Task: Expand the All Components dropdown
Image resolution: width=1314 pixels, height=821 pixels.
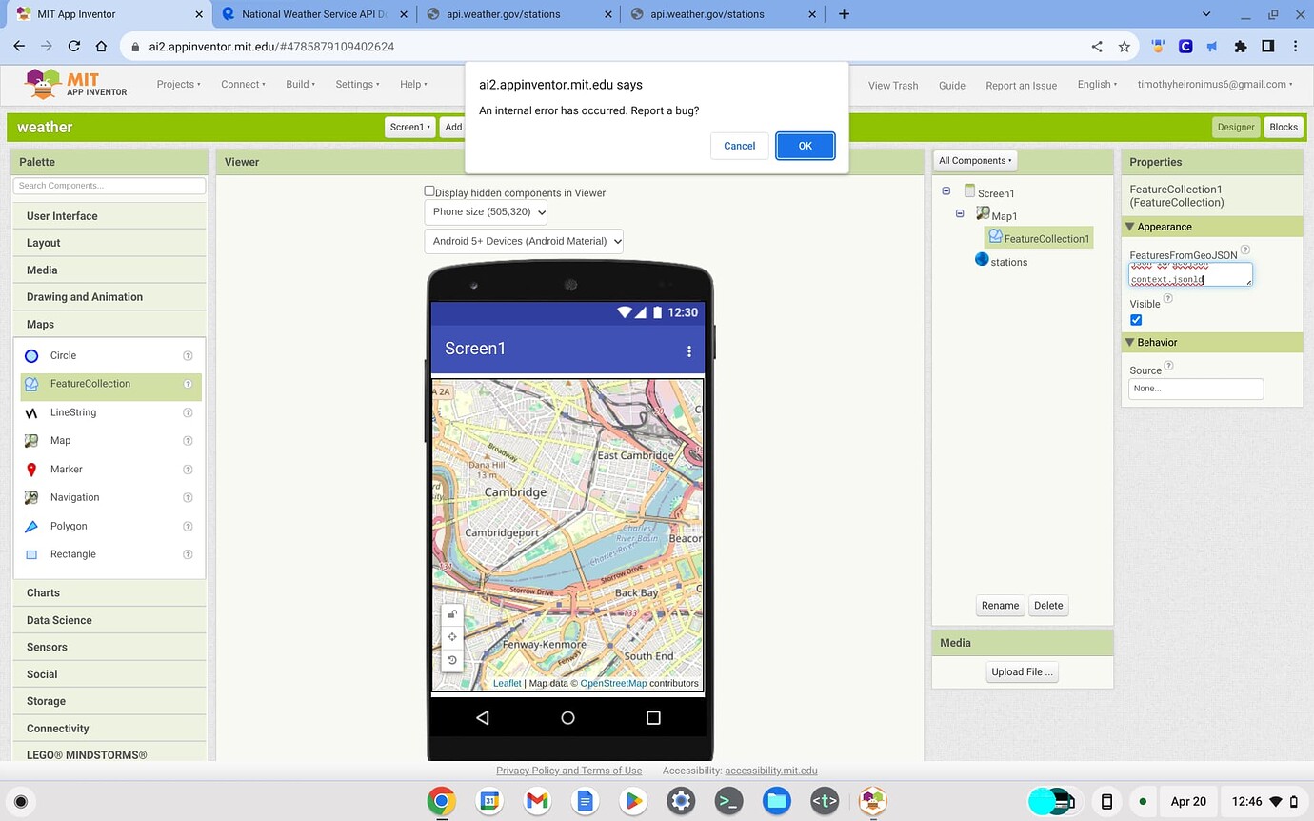Action: pyautogui.click(x=975, y=161)
